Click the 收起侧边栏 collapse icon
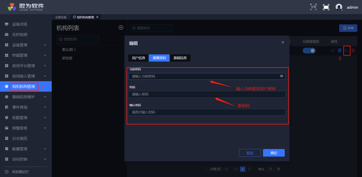Screen dimensions: 362x177 coord(7,172)
